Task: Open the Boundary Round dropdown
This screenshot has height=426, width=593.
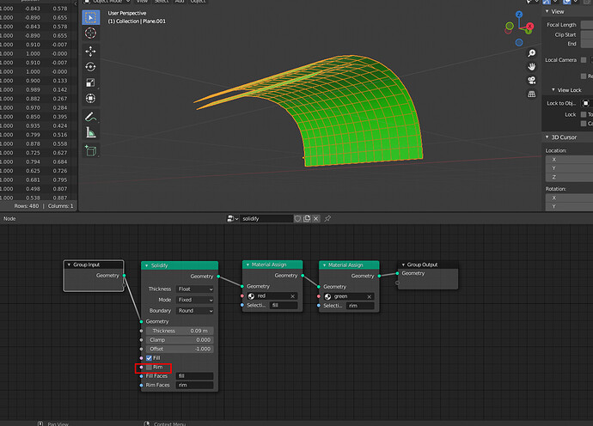Action: point(195,311)
